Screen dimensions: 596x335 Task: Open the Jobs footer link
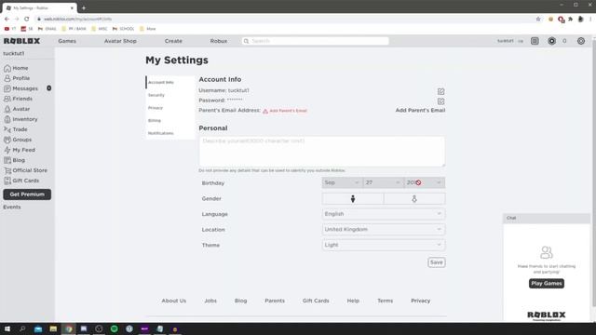[210, 301]
